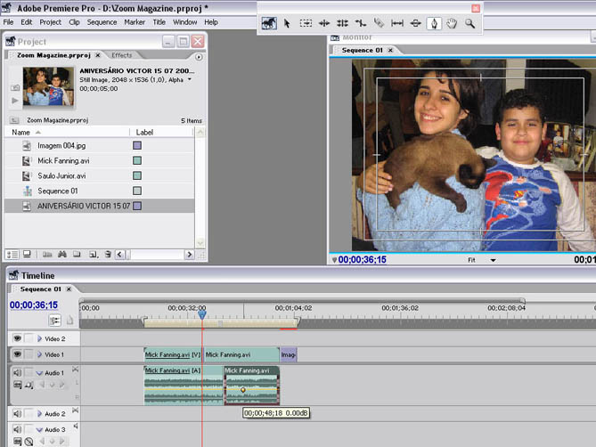Click the trash Clear icon in Project panel
Viewport: 596px width, 447px height.
(108, 255)
